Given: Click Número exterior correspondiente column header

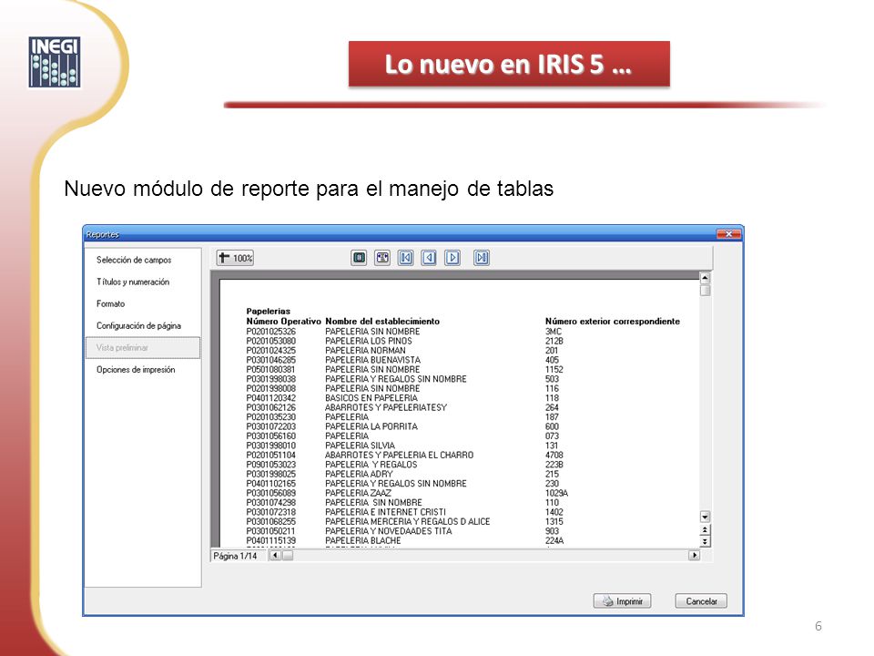Looking at the screenshot, I should pos(613,322).
